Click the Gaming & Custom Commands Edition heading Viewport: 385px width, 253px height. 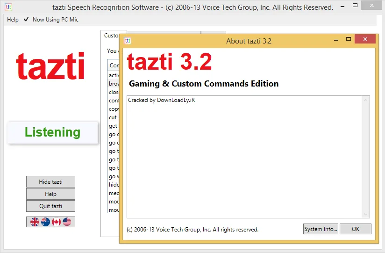click(204, 84)
